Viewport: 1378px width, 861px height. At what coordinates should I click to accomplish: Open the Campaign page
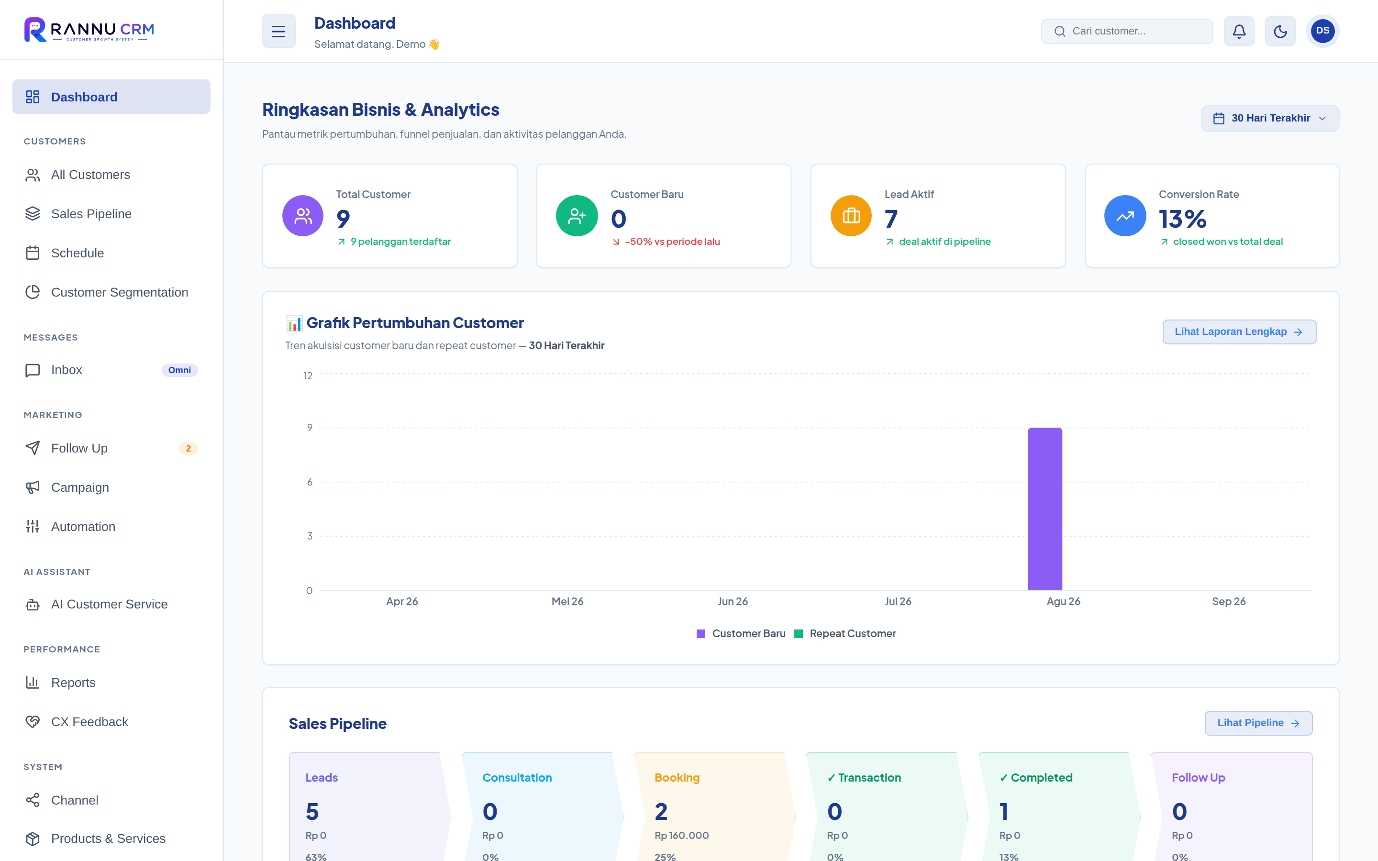click(x=111, y=488)
